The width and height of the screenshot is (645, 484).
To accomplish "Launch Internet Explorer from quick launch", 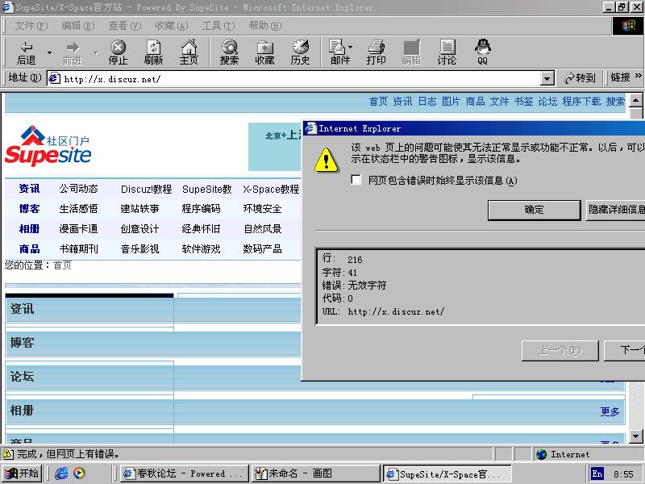I will click(x=61, y=474).
